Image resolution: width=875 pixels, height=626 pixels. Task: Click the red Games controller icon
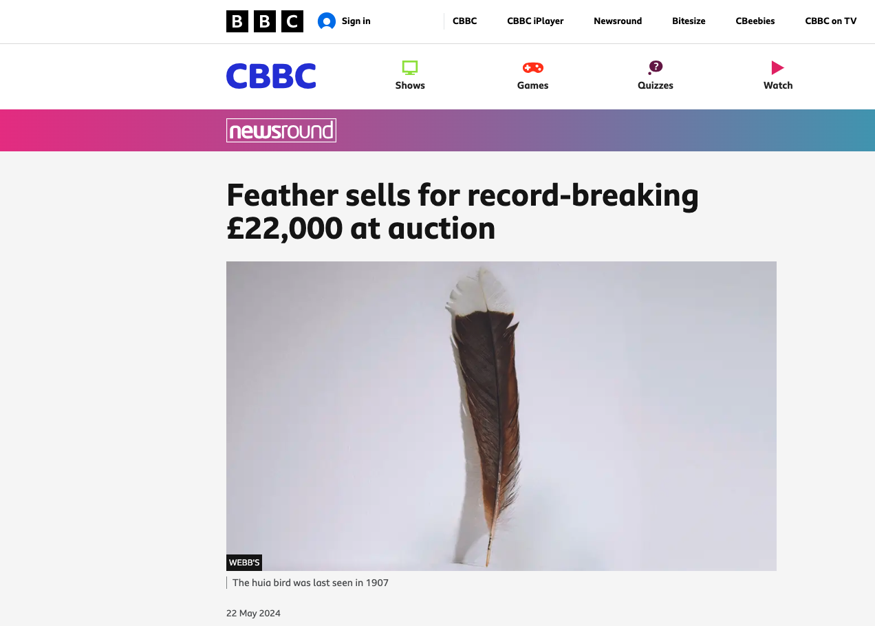(533, 67)
